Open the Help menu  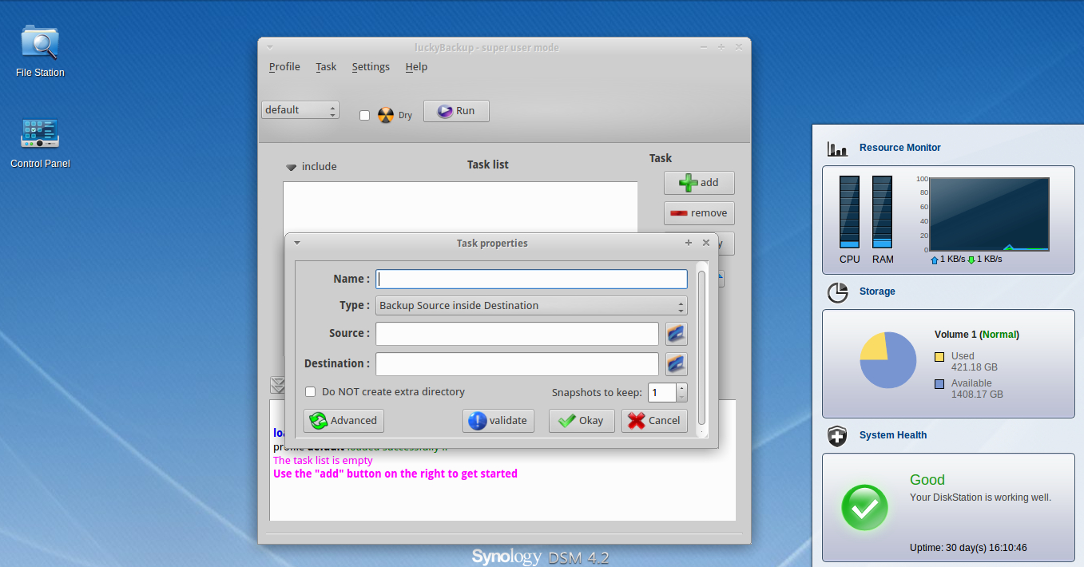[416, 67]
